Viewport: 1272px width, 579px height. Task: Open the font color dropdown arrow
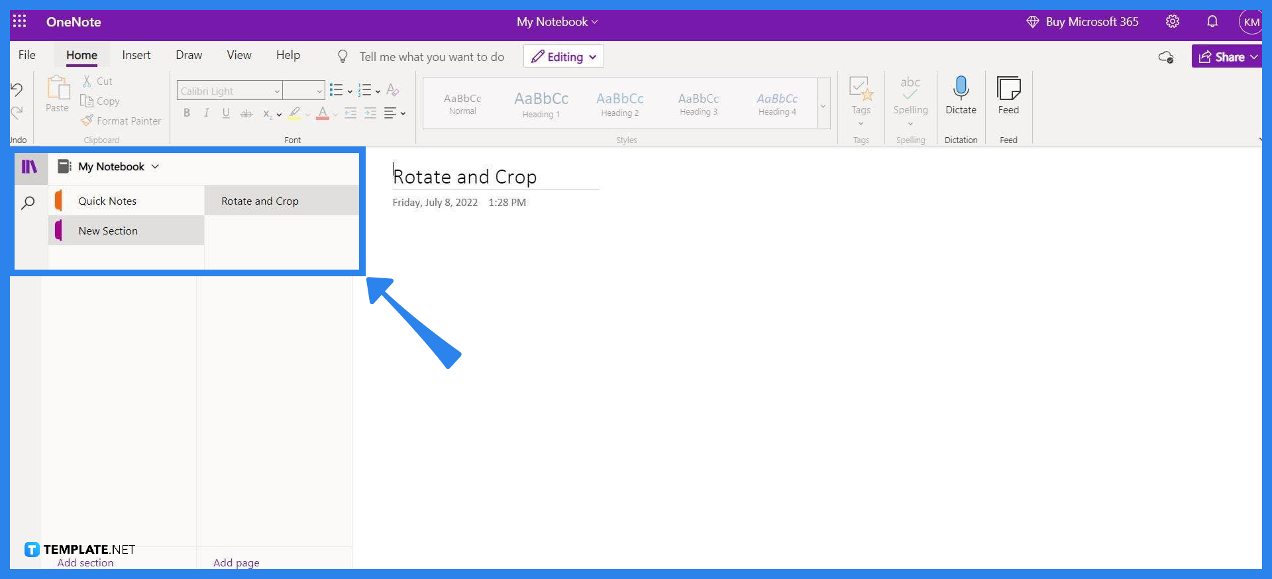click(x=335, y=115)
